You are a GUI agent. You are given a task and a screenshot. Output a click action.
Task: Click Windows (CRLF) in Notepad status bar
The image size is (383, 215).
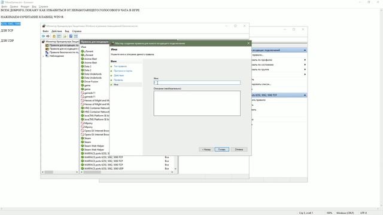pyautogui.click(x=345, y=213)
